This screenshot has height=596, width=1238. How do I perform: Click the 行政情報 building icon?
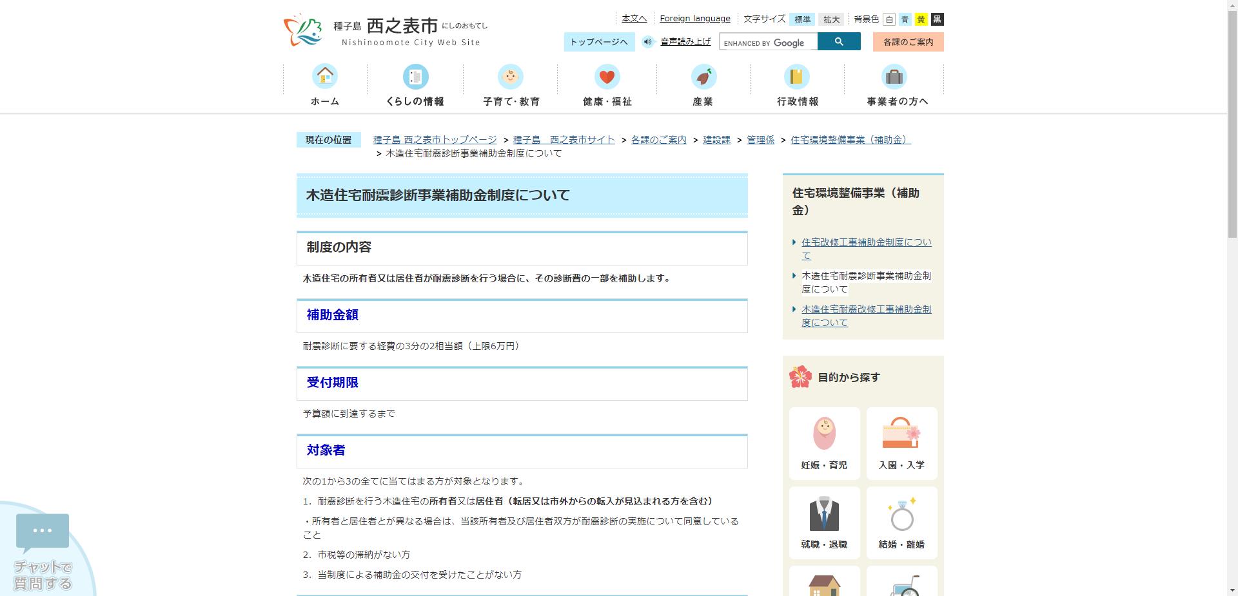click(798, 77)
